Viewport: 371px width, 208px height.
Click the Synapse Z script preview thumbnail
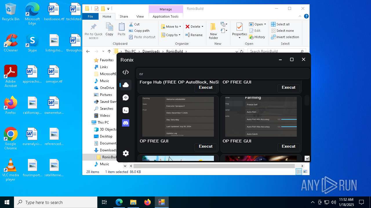tap(178, 117)
